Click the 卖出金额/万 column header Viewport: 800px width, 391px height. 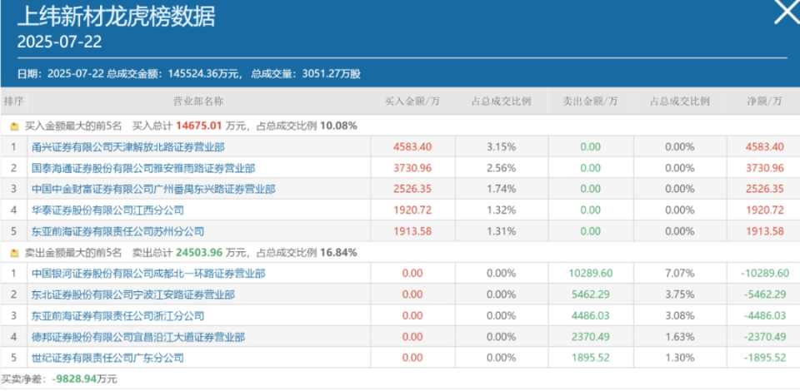tap(590, 101)
